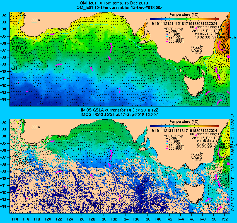Click longitude label '142' on bottom axis

click(169, 219)
